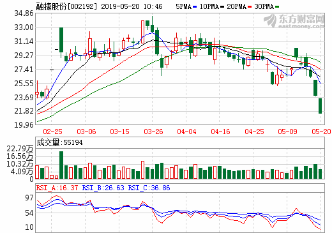332x233 pixels.
Task: Click the 4.09万 volume axis label
Action: [22, 171]
